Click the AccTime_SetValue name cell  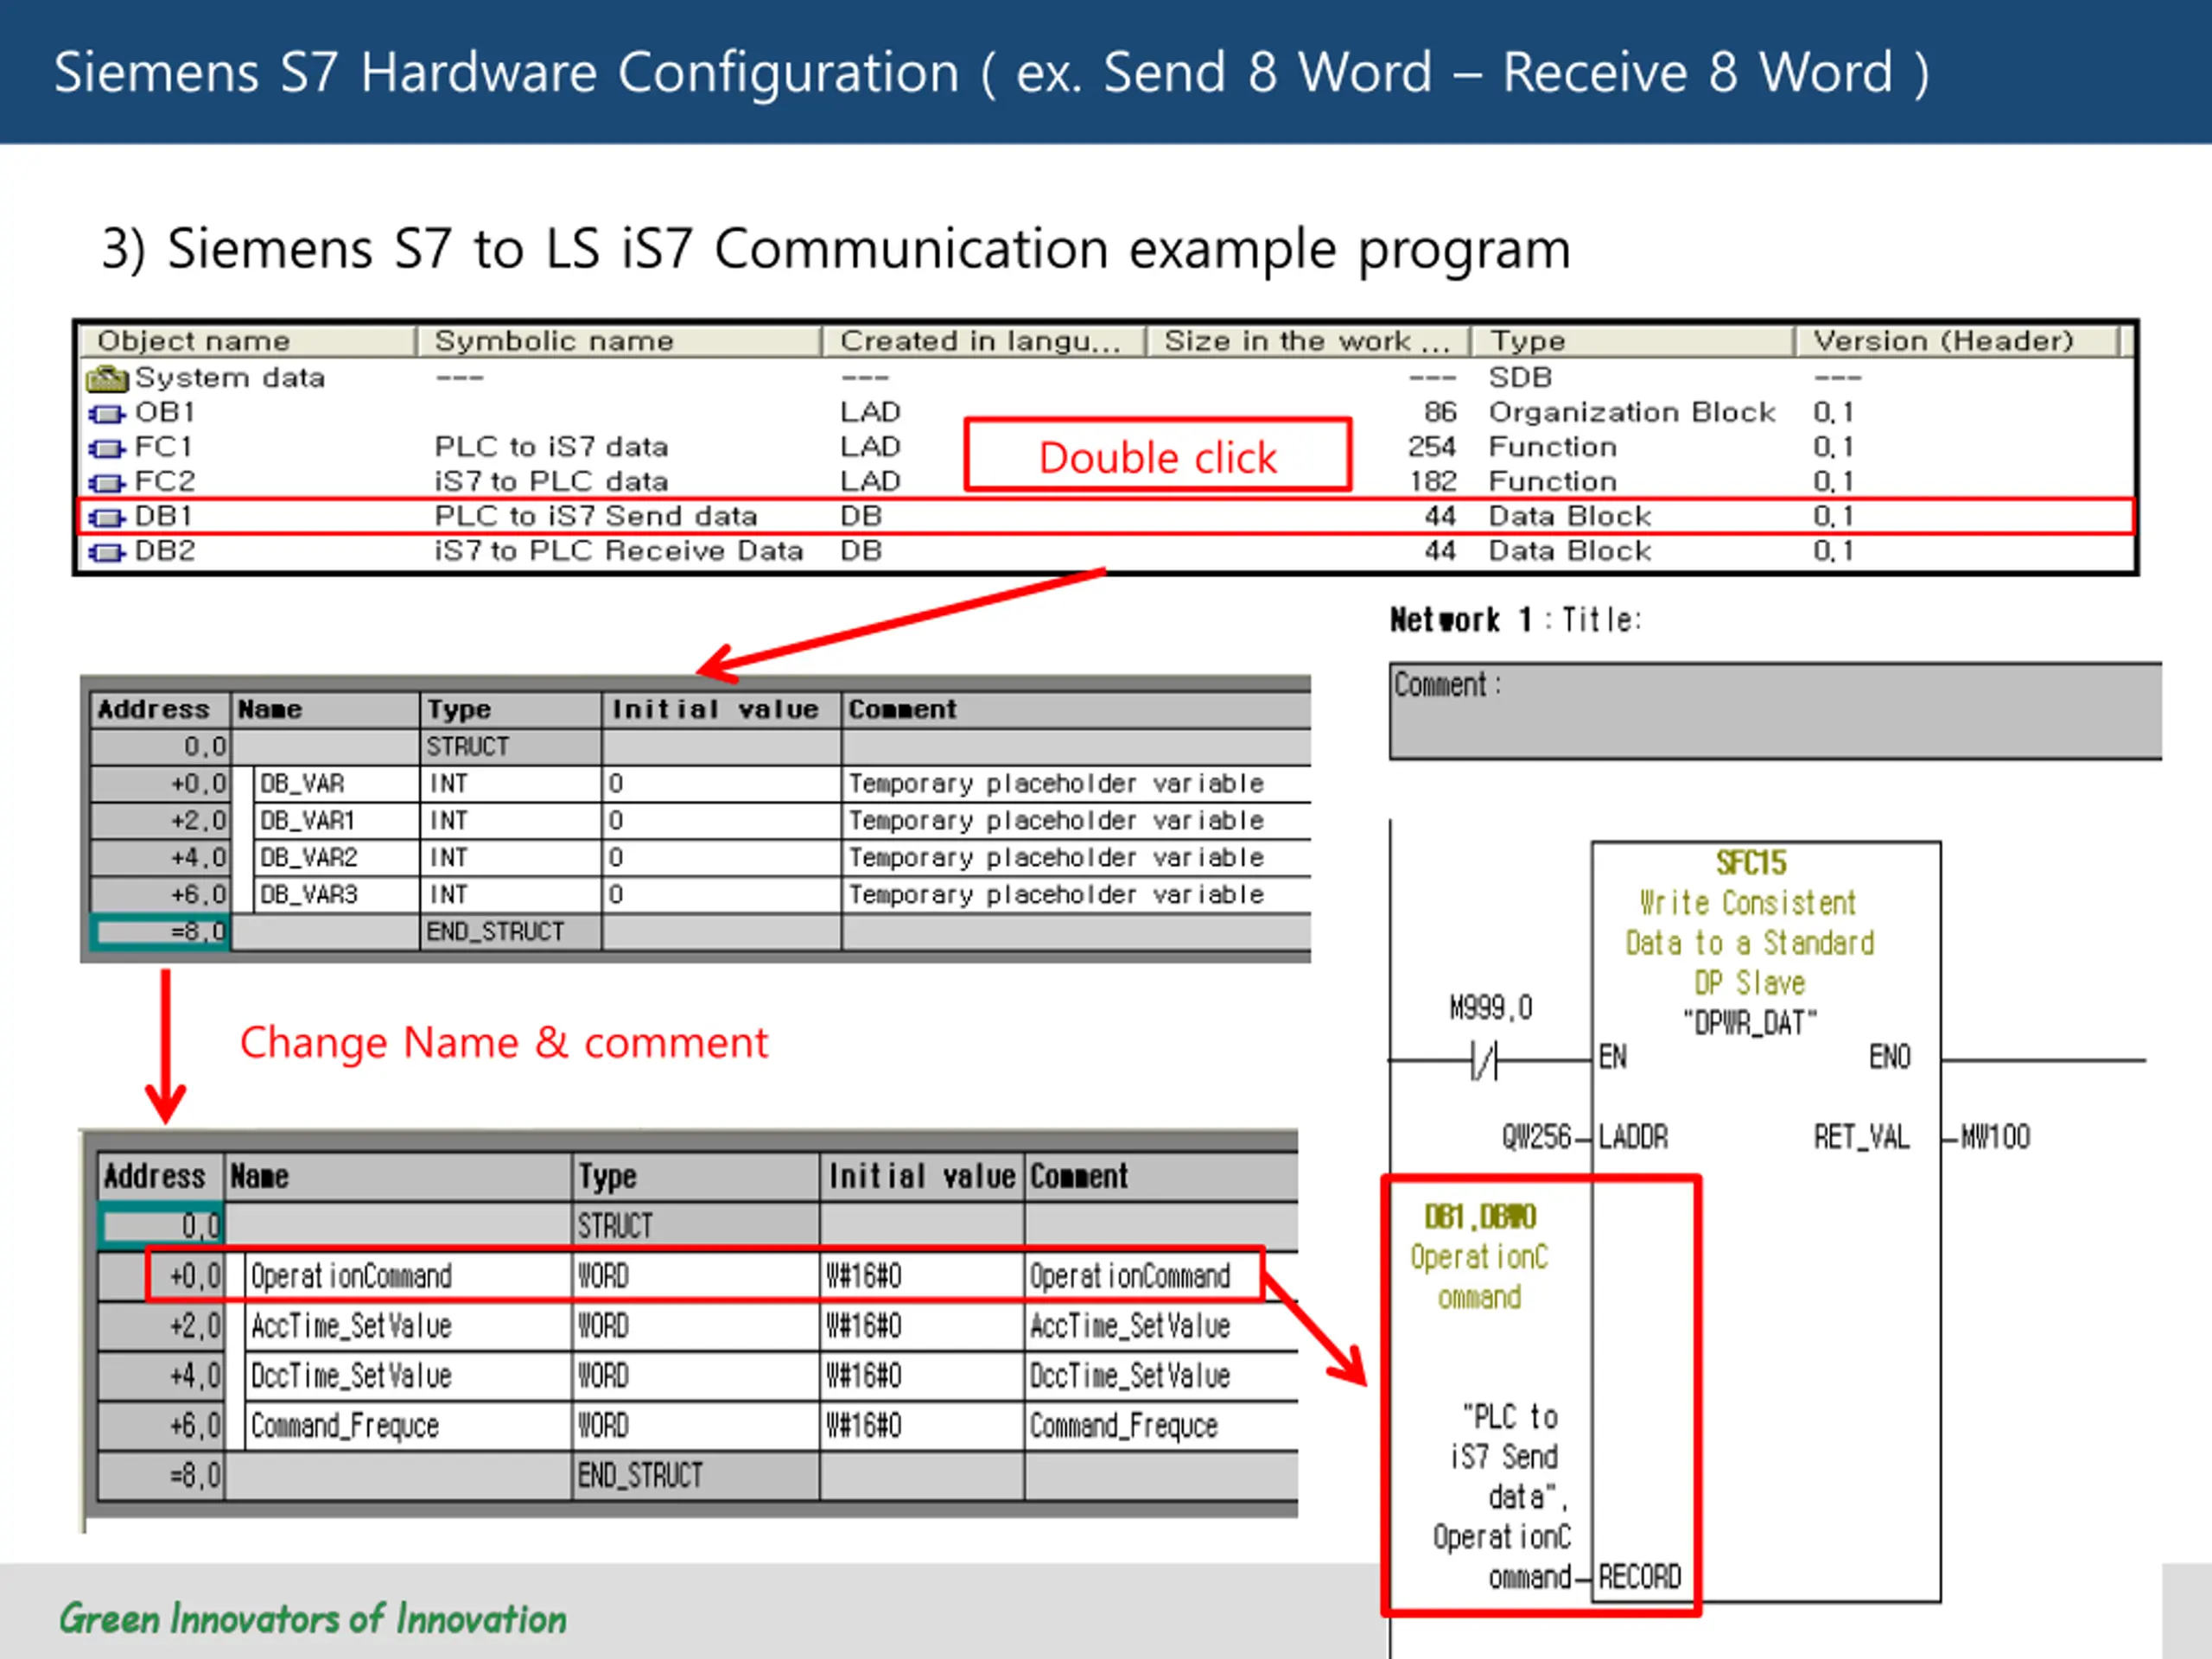(x=408, y=1326)
